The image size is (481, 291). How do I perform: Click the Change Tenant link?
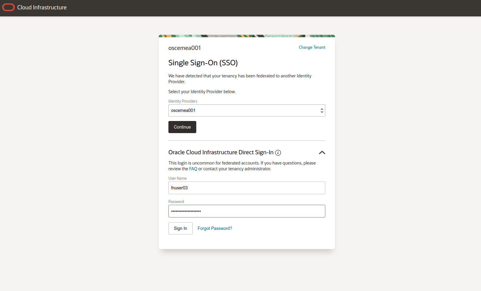tap(312, 47)
